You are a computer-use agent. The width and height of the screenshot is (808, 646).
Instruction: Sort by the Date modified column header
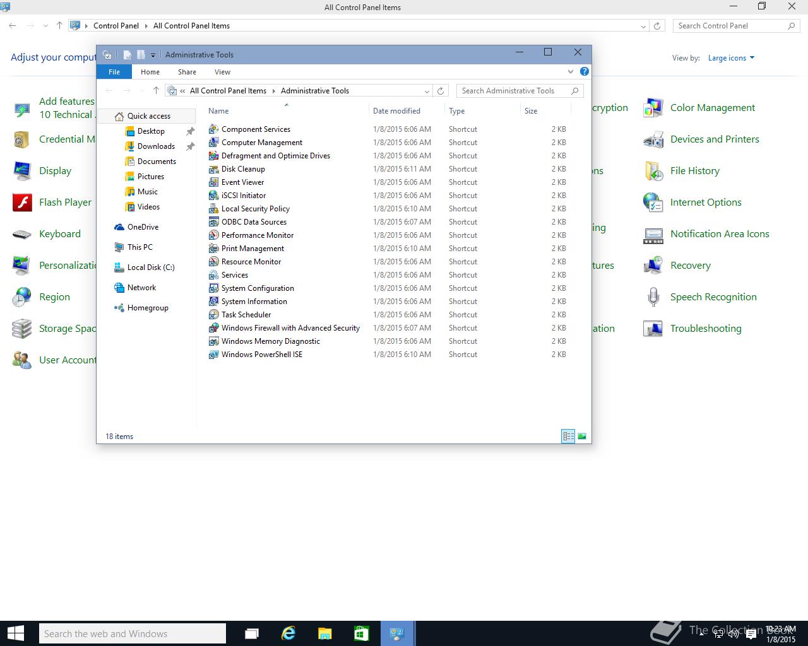396,111
